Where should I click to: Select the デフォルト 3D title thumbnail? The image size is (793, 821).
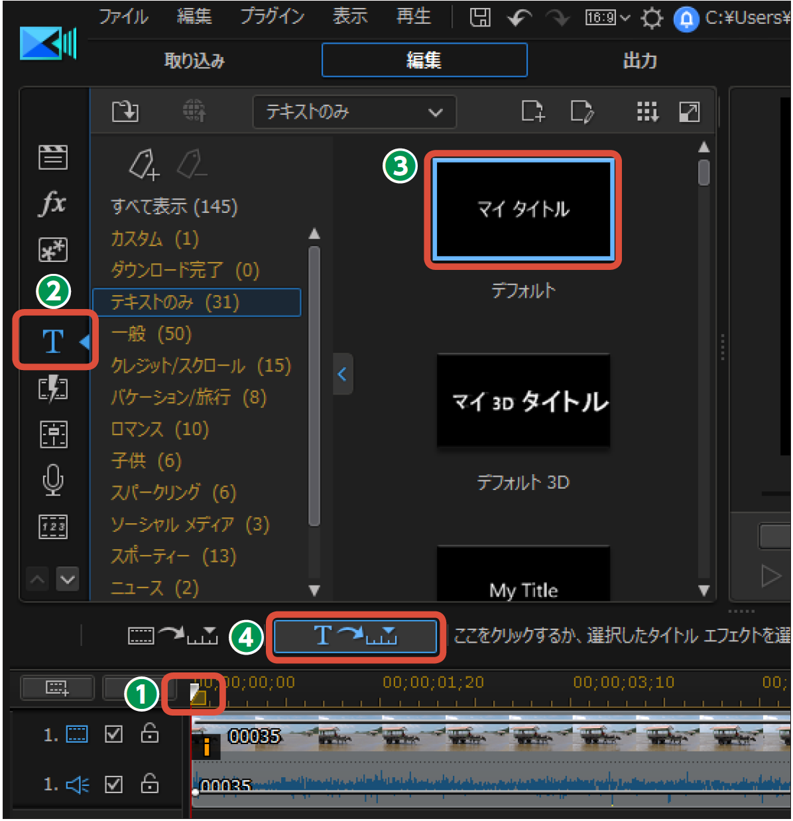coord(523,401)
